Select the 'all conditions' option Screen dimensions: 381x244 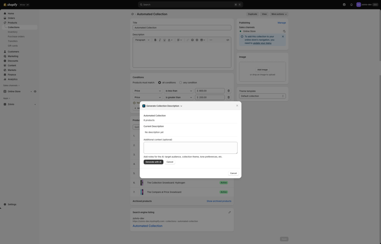click(159, 82)
